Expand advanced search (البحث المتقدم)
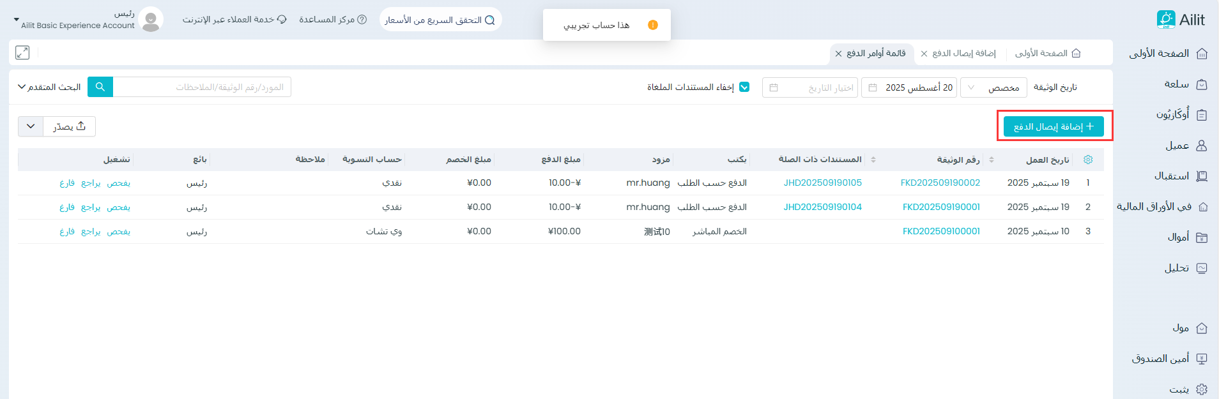1219x399 pixels. coord(49,87)
